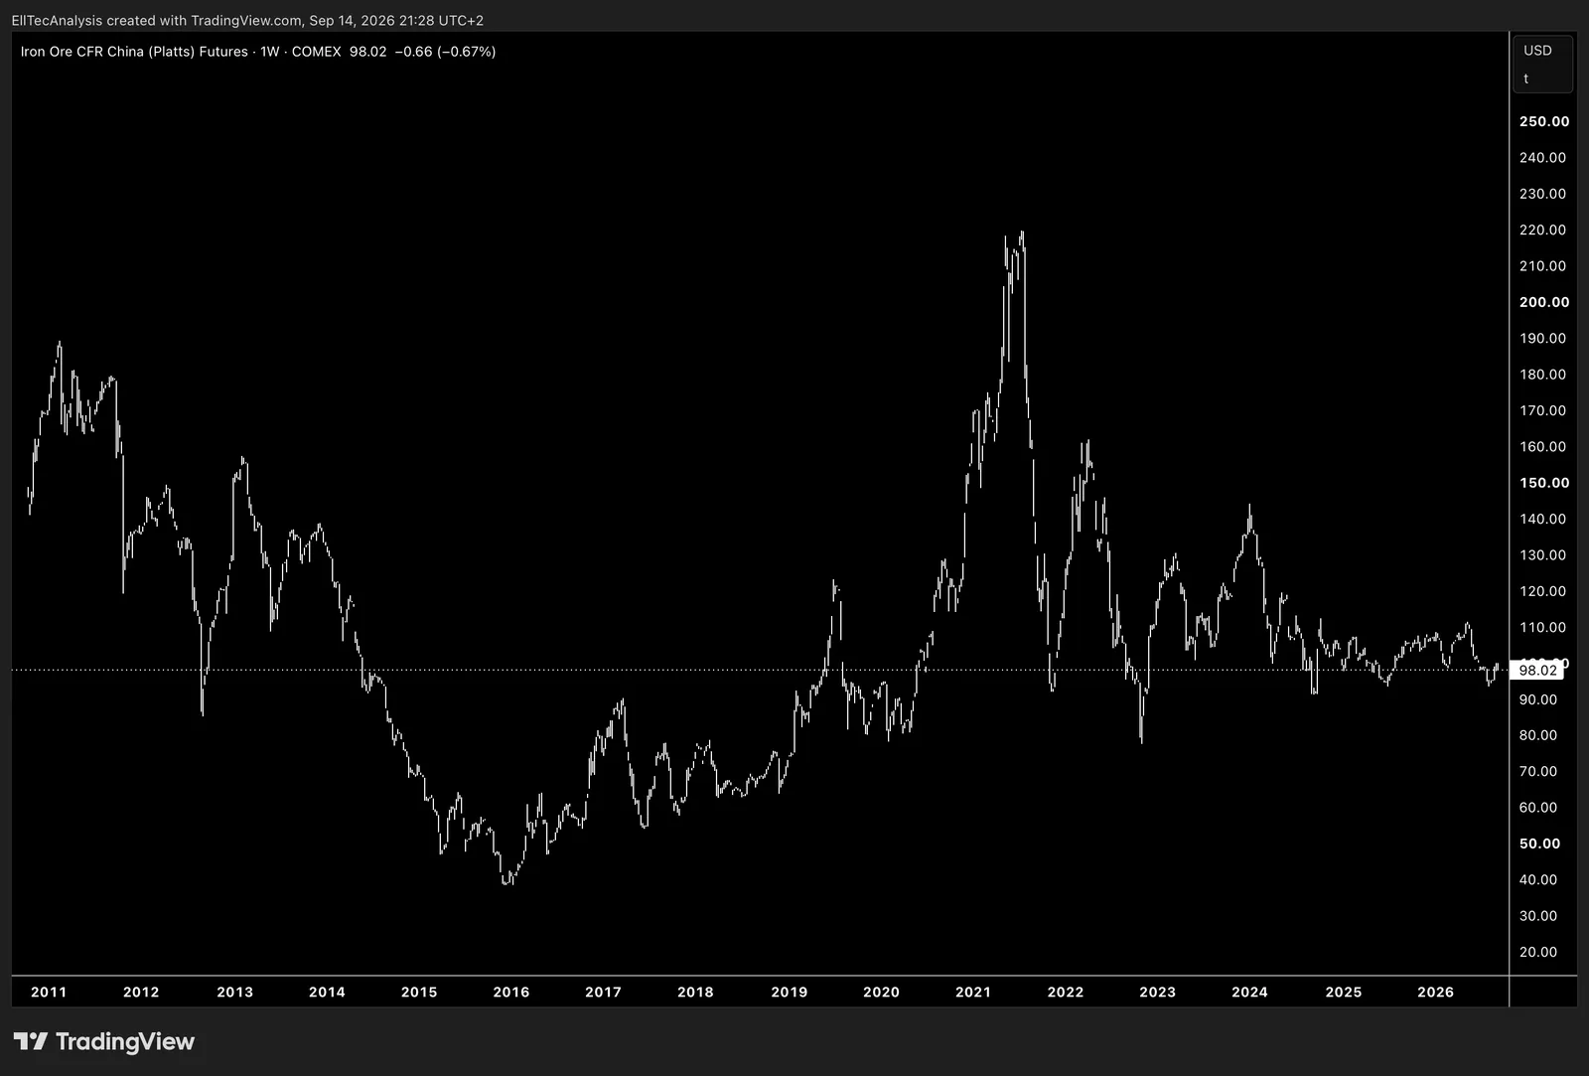Select the 2018 year label on the time axis
Viewport: 1589px width, 1076px height.
pos(695,992)
